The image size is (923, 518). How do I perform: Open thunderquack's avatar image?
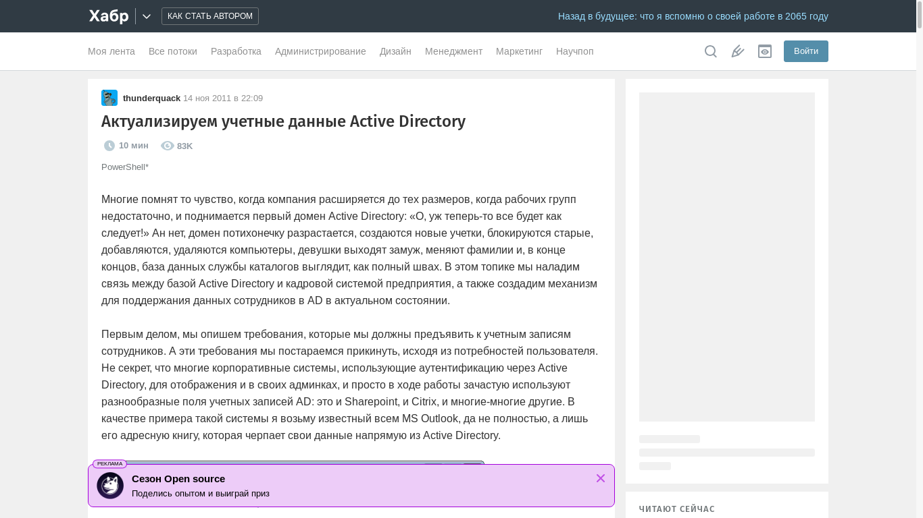pyautogui.click(x=109, y=98)
